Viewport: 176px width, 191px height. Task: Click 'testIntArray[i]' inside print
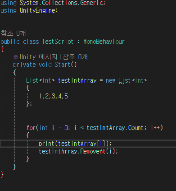pos(82,144)
